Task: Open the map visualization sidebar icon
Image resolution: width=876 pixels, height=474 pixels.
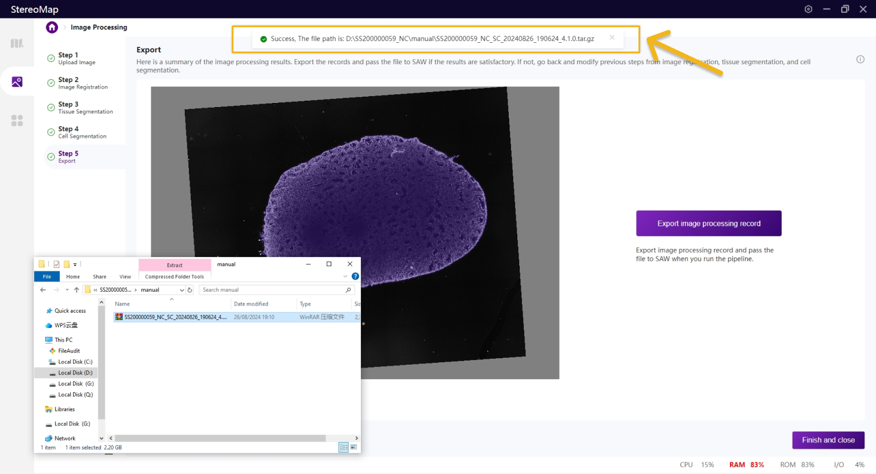Action: click(17, 43)
